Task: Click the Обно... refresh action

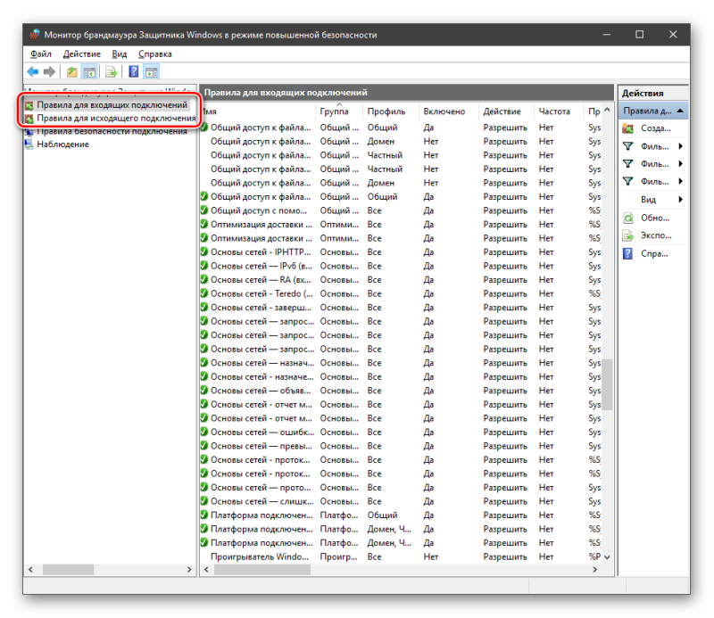Action: tap(655, 218)
